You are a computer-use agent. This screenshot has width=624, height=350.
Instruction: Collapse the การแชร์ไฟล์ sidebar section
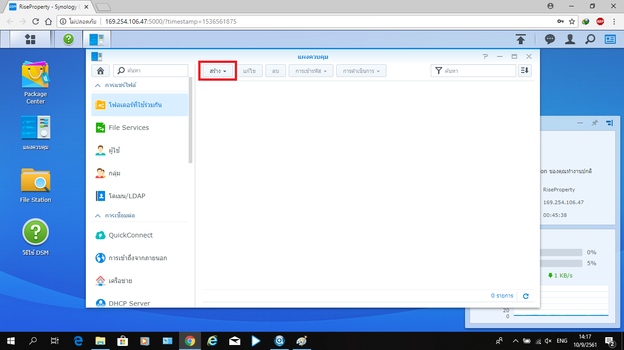[x=97, y=85]
